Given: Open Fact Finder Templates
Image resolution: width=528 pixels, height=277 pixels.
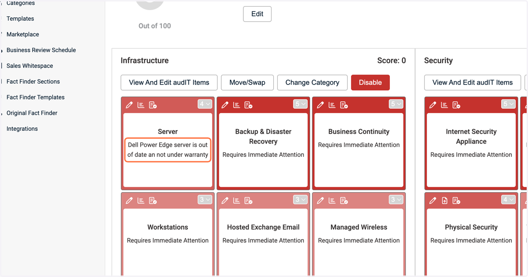Looking at the screenshot, I should 36,97.
